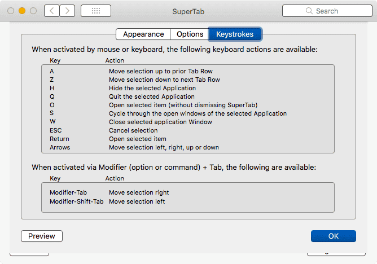The height and width of the screenshot is (264, 377).
Task: Open the Options tab
Action: point(190,34)
